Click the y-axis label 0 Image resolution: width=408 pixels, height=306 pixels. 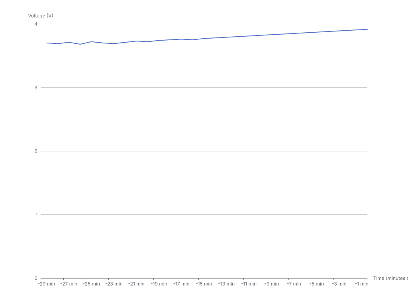(36, 278)
